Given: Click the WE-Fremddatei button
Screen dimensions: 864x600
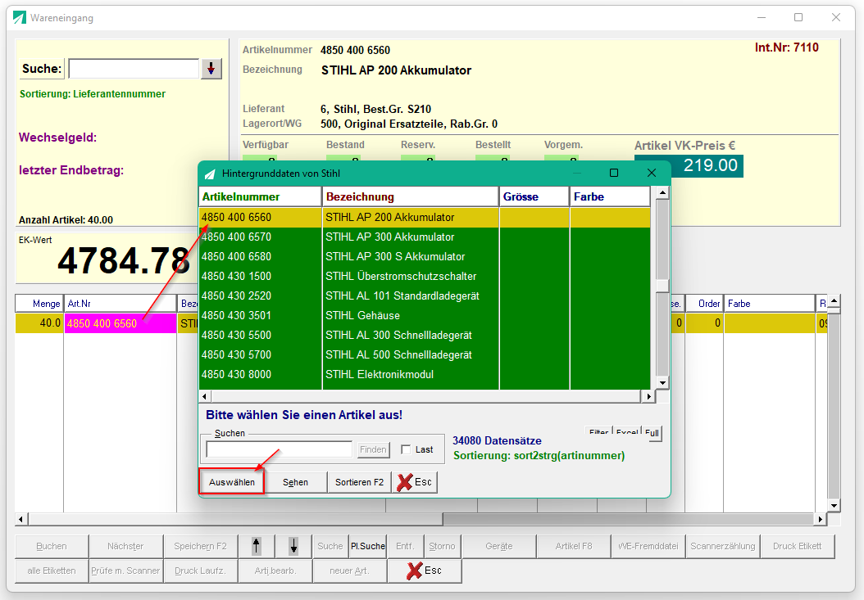Looking at the screenshot, I should pos(648,546).
